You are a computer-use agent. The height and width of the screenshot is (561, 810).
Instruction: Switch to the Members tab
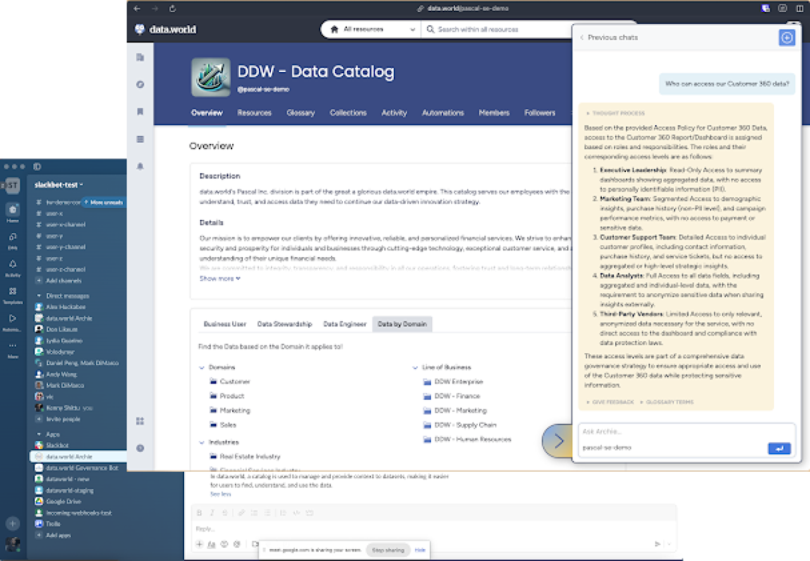(494, 112)
